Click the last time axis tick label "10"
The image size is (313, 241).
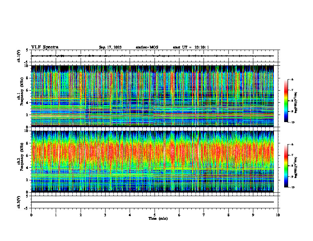tap(278, 215)
